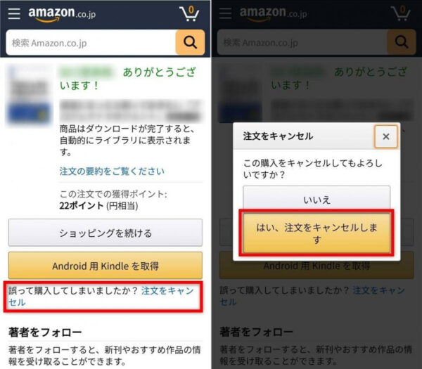Close the 注文をキャンセル dialog with X
This screenshot has height=369, width=422.
(x=385, y=136)
